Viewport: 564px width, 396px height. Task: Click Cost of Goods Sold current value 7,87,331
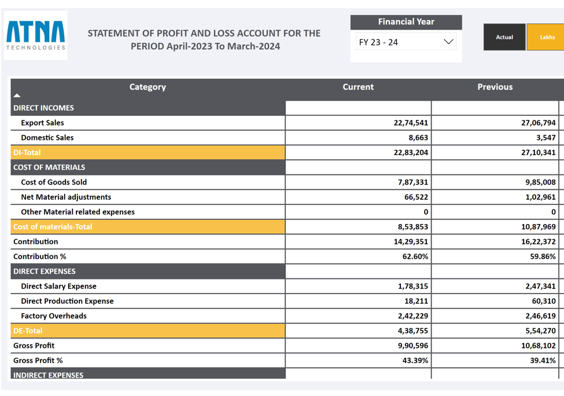click(413, 182)
